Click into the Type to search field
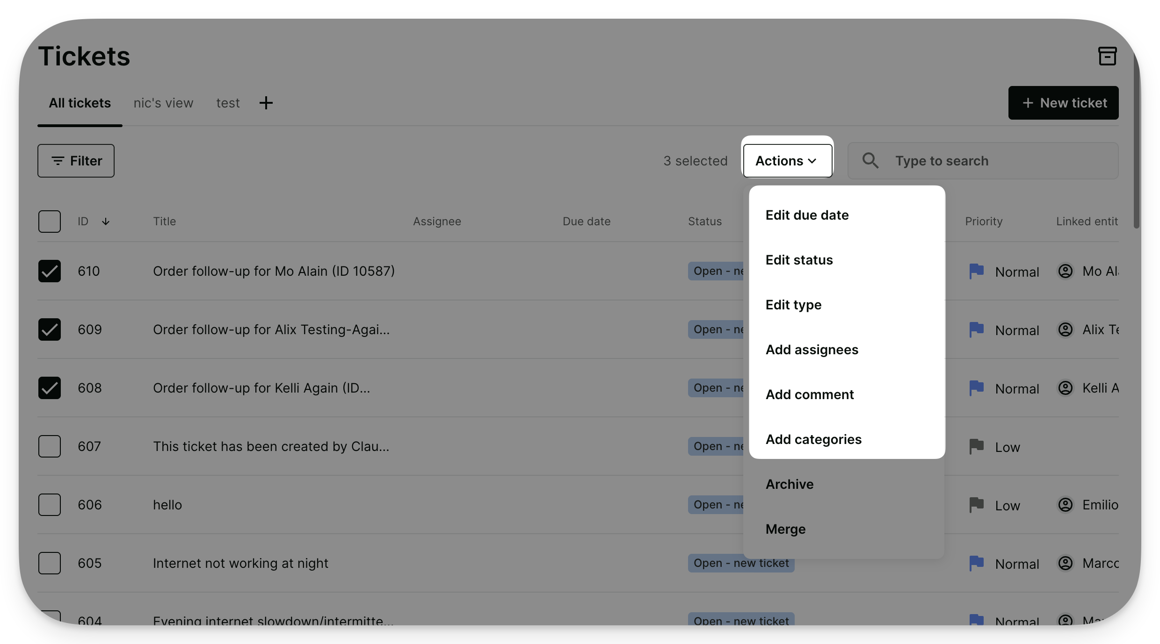1160x644 pixels. click(983, 161)
